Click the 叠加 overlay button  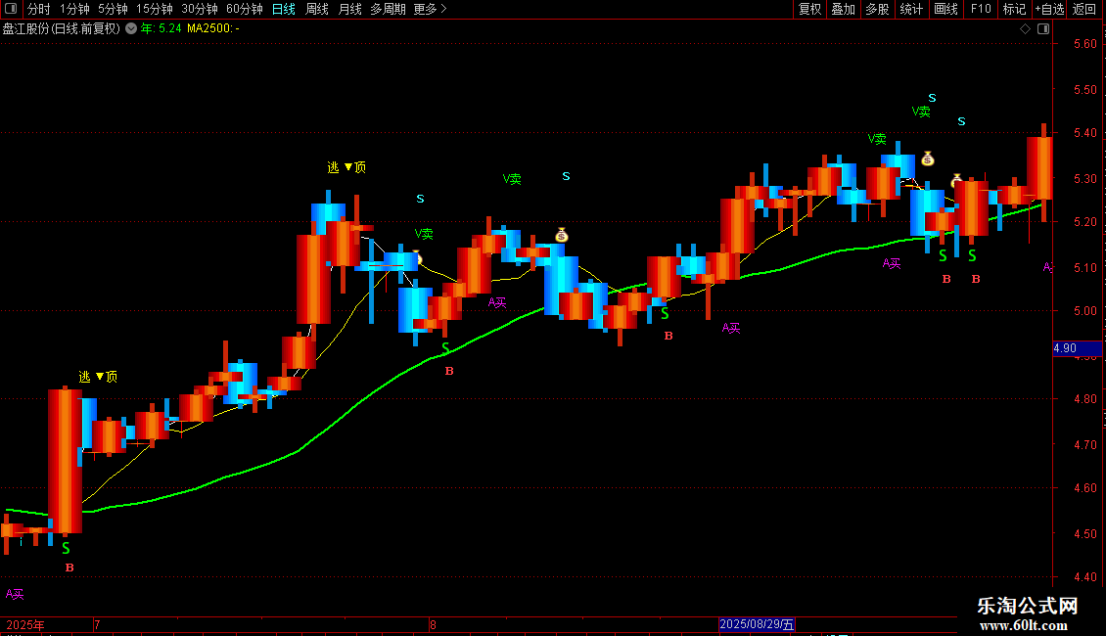pos(843,9)
